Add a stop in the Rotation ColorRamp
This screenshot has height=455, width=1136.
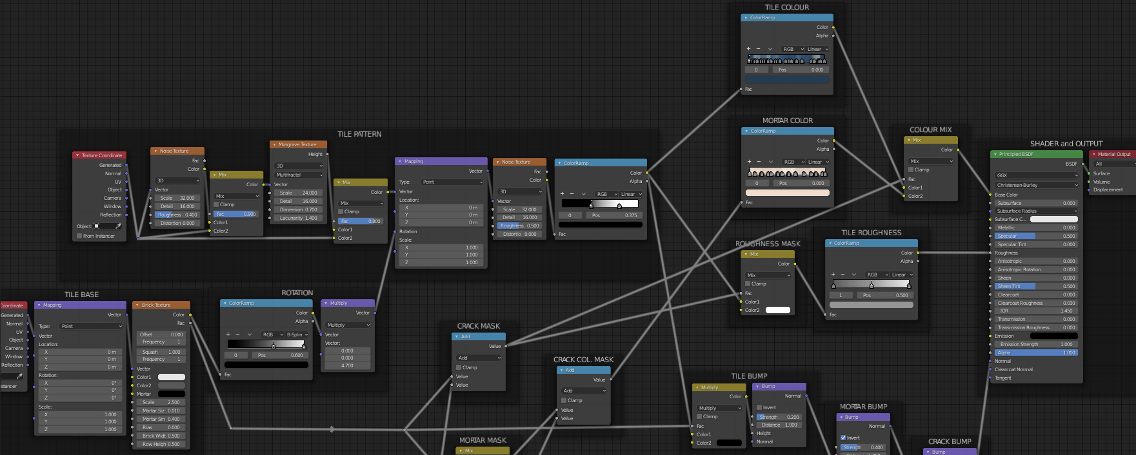(x=228, y=334)
